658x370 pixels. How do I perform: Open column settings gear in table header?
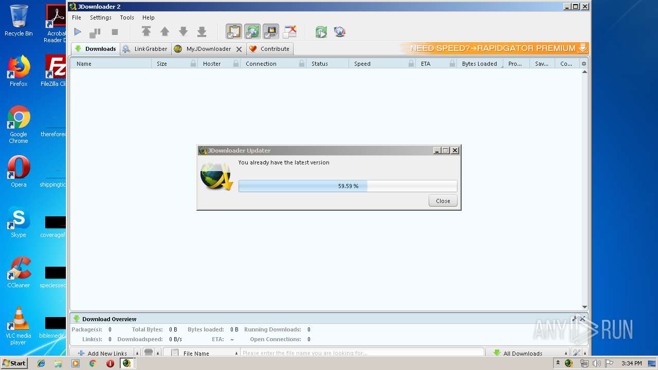click(584, 64)
